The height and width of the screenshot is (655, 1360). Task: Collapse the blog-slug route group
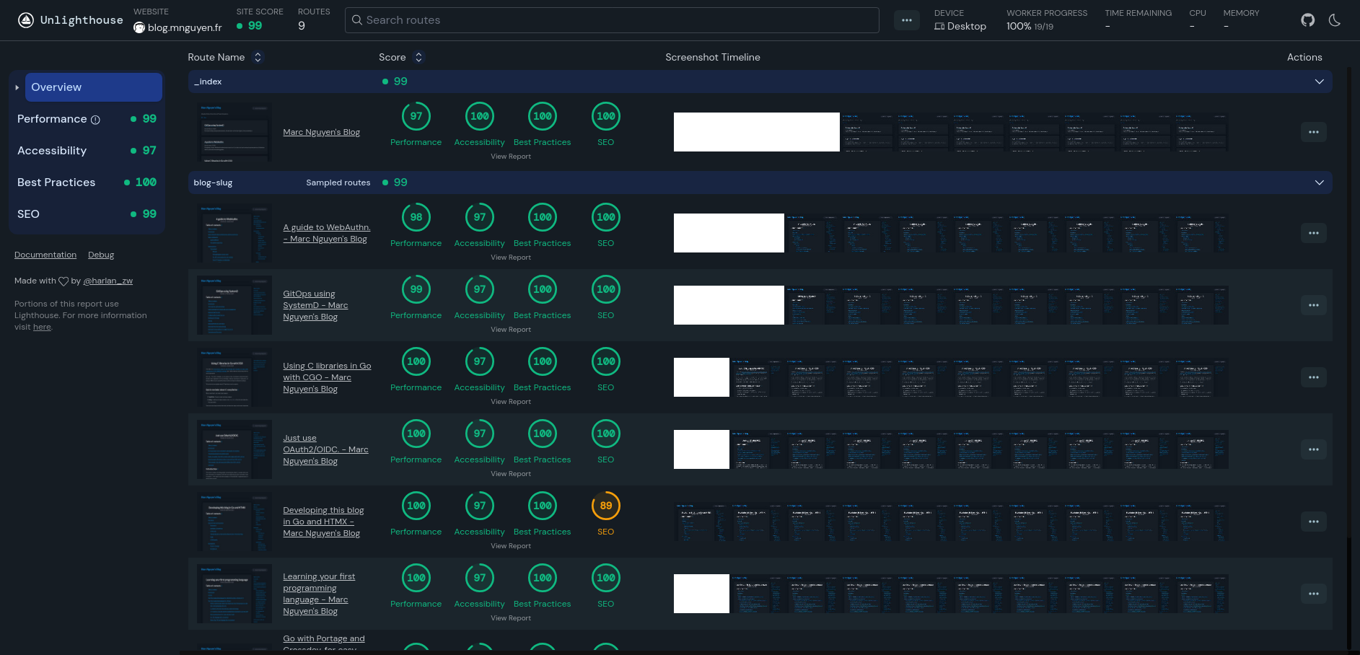[x=1320, y=183]
